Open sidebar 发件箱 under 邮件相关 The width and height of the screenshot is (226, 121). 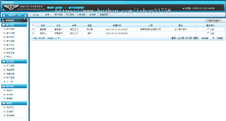tap(9, 95)
